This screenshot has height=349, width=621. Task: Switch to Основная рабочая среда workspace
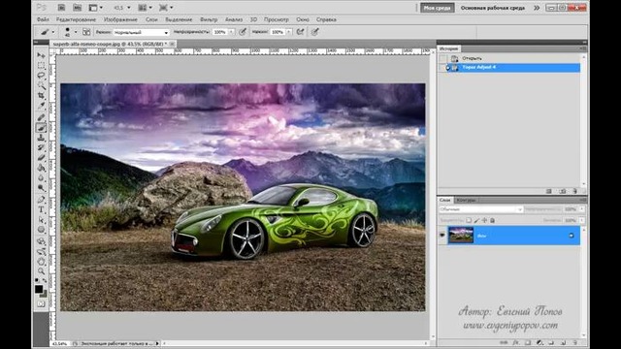click(x=493, y=8)
